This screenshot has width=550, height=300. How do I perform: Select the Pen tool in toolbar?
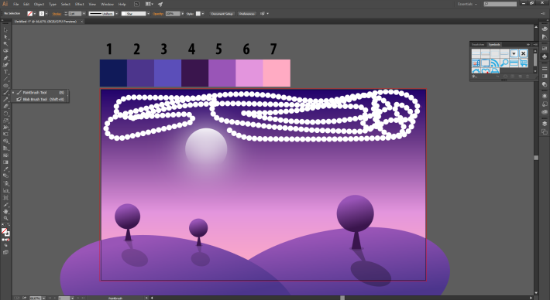5,58
